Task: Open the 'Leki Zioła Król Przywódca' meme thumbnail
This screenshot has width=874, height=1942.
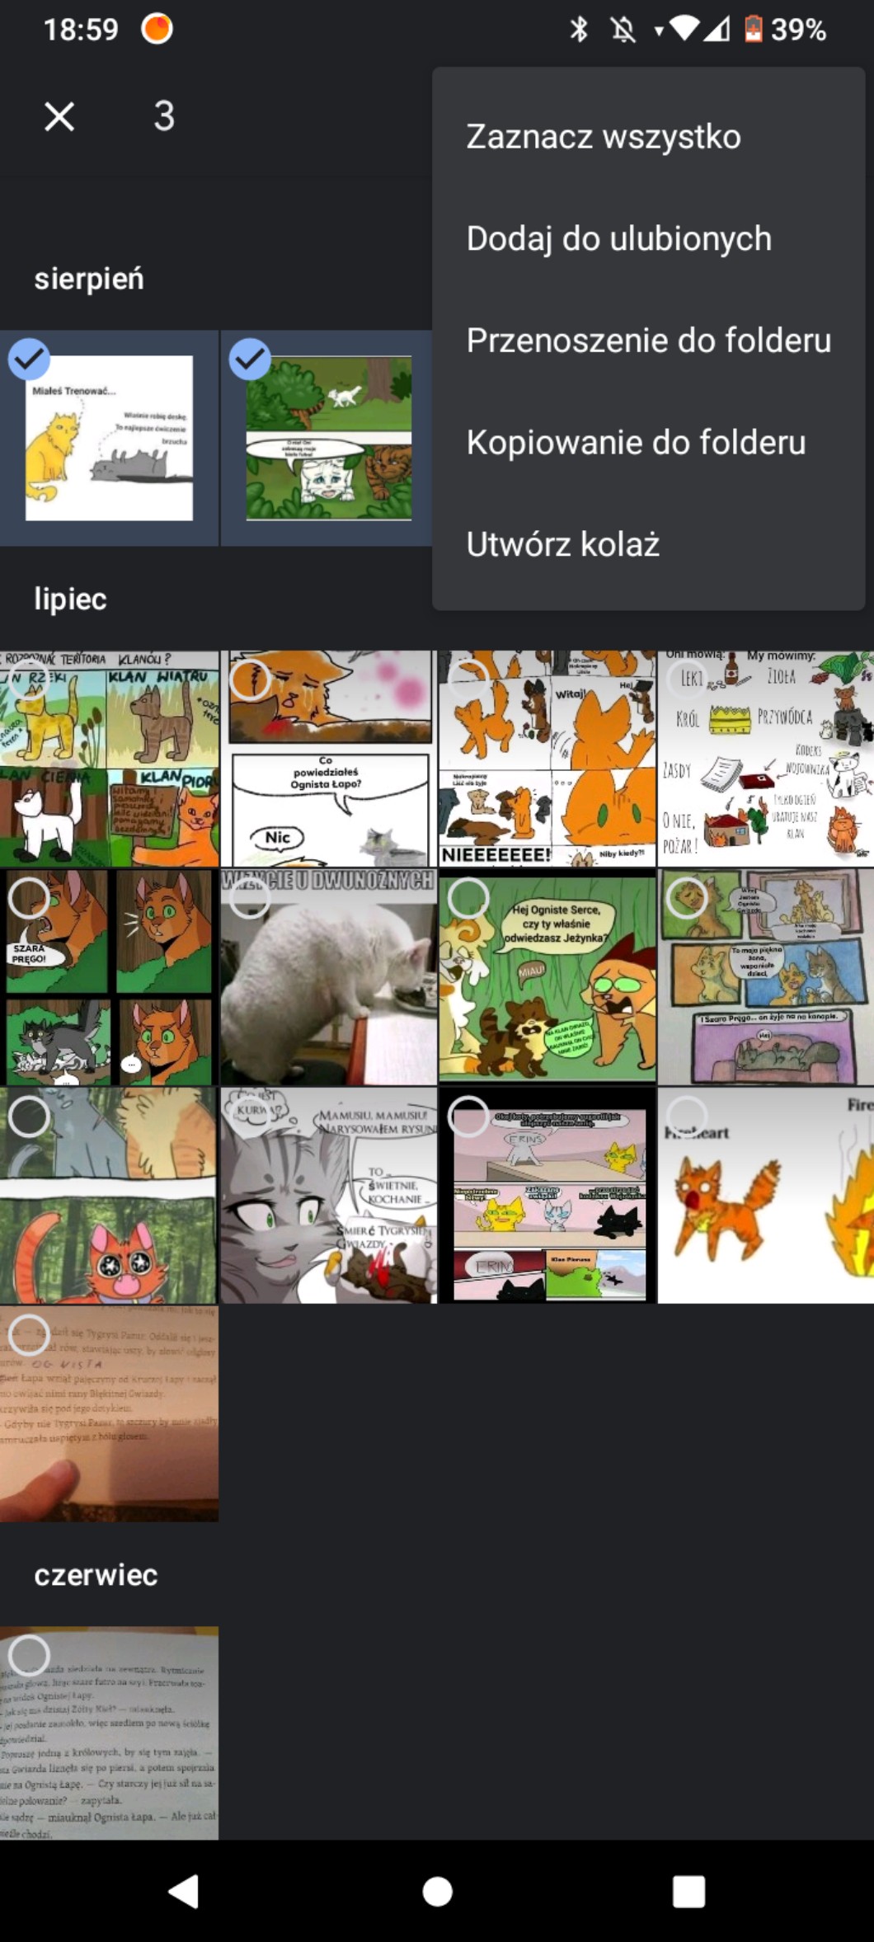Action: click(x=766, y=759)
